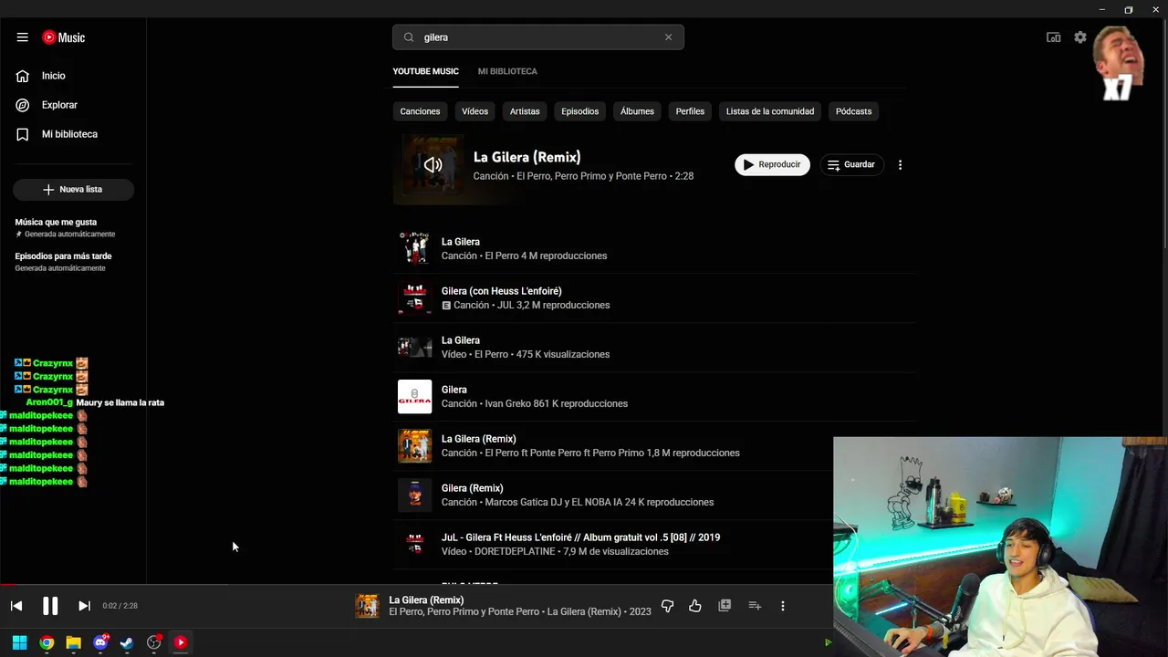1168x657 pixels.
Task: Filter by Listas de la comunidad
Action: coord(770,111)
